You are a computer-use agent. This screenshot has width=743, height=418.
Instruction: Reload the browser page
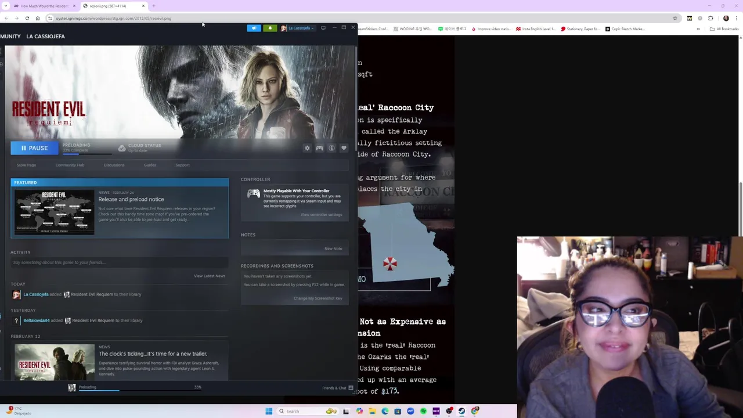pyautogui.click(x=27, y=18)
